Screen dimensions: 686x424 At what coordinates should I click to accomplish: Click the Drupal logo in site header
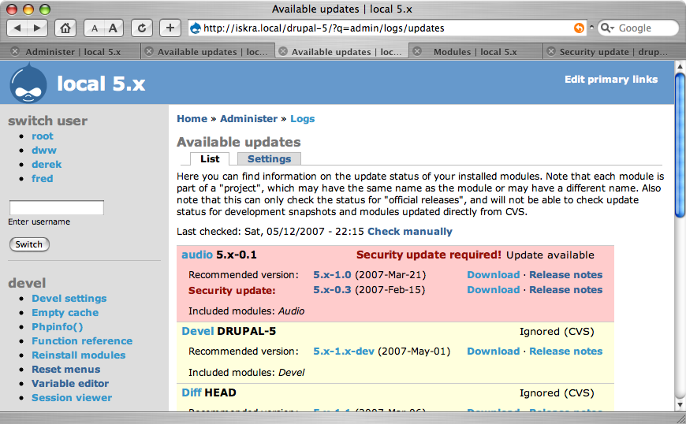28,83
